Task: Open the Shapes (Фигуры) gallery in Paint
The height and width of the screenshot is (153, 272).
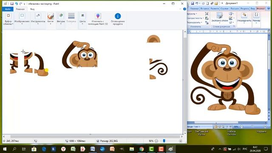Action: click(x=61, y=18)
